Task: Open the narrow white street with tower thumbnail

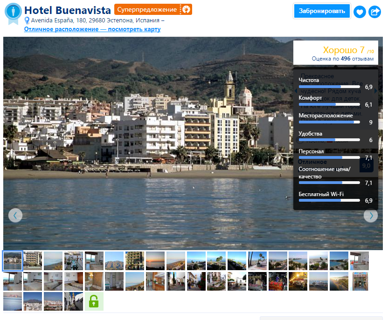Action: (74, 301)
